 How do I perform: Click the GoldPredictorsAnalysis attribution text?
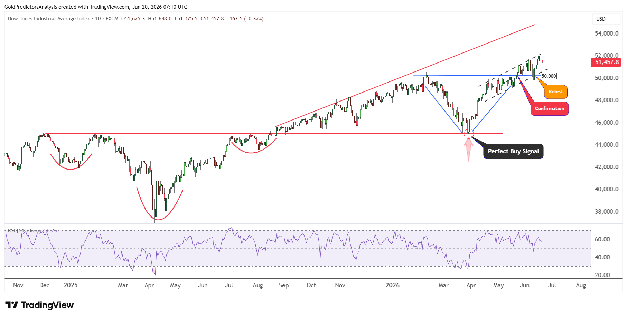point(96,7)
